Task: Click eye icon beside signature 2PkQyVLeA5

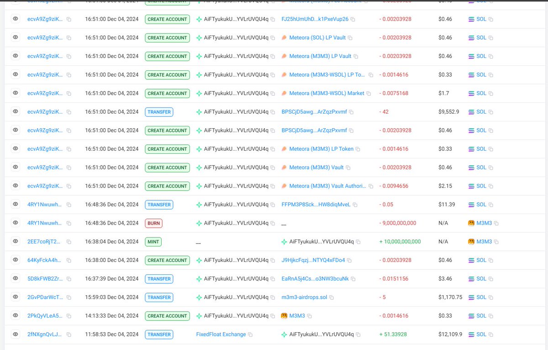Action: click(15, 315)
